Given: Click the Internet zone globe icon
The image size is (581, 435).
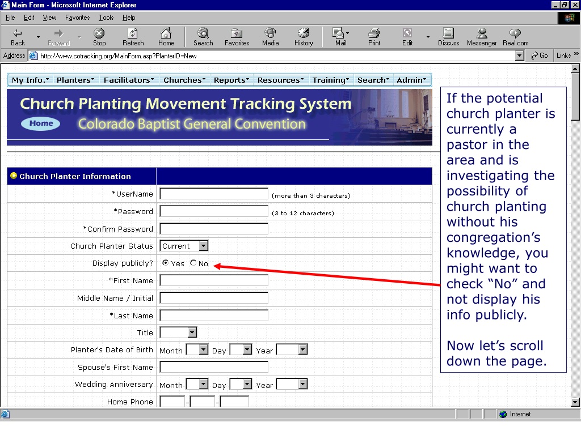Looking at the screenshot, I should click(x=503, y=414).
